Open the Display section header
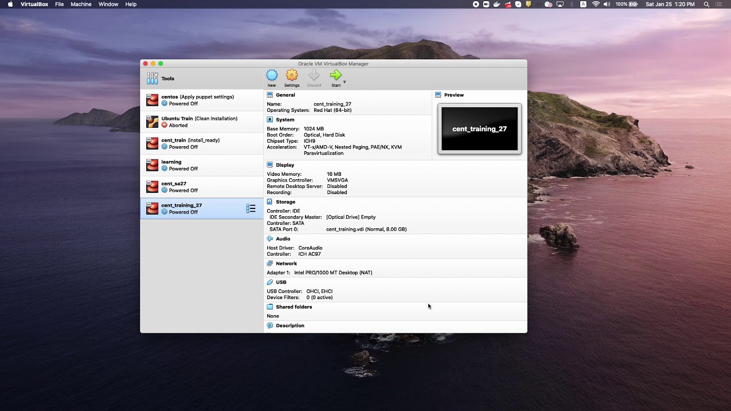 click(285, 165)
